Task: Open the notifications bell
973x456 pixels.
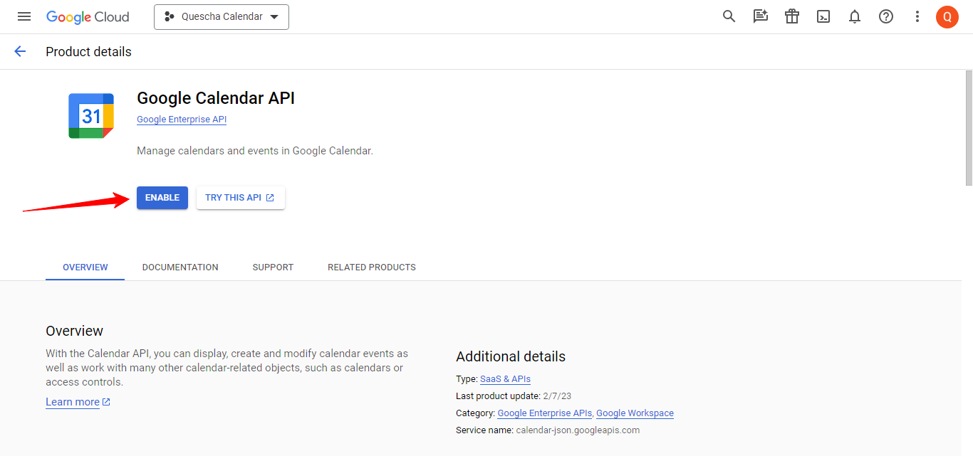Action: (x=855, y=16)
